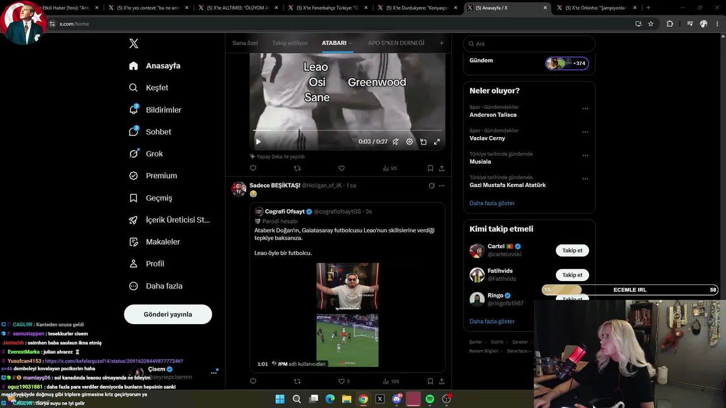
Task: Share the post with 196 views
Action: (442, 381)
